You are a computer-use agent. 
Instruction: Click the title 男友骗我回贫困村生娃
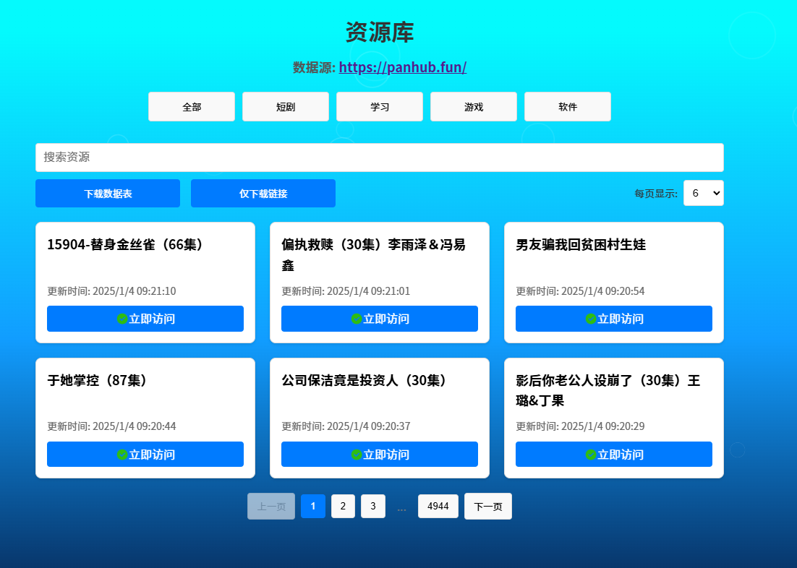(581, 244)
